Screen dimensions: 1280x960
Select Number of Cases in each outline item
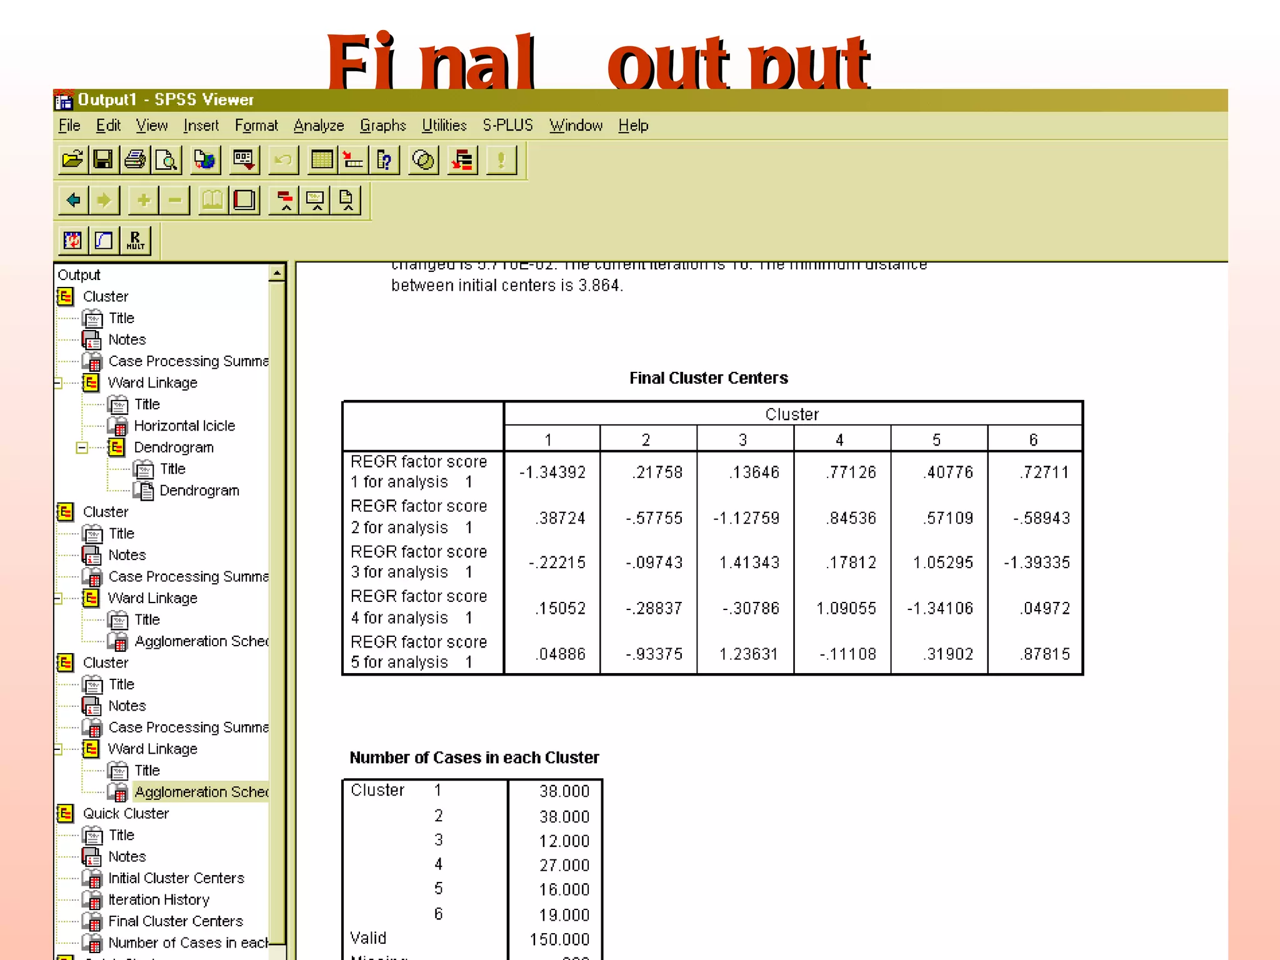tap(188, 943)
